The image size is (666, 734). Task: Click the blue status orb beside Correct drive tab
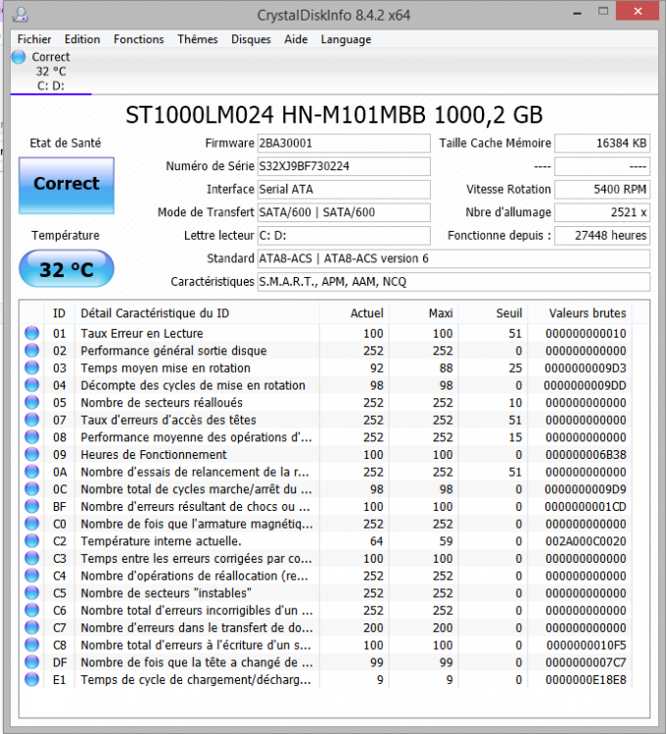[19, 58]
